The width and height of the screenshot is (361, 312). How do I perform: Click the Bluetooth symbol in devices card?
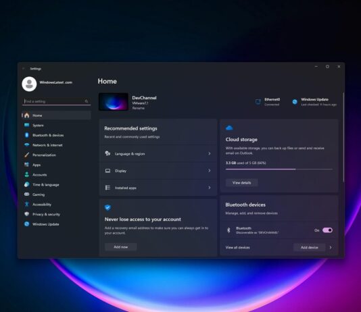coord(228,230)
